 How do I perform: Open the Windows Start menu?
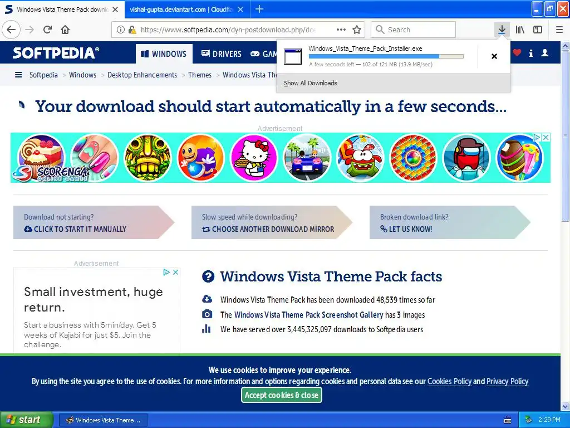pos(26,420)
